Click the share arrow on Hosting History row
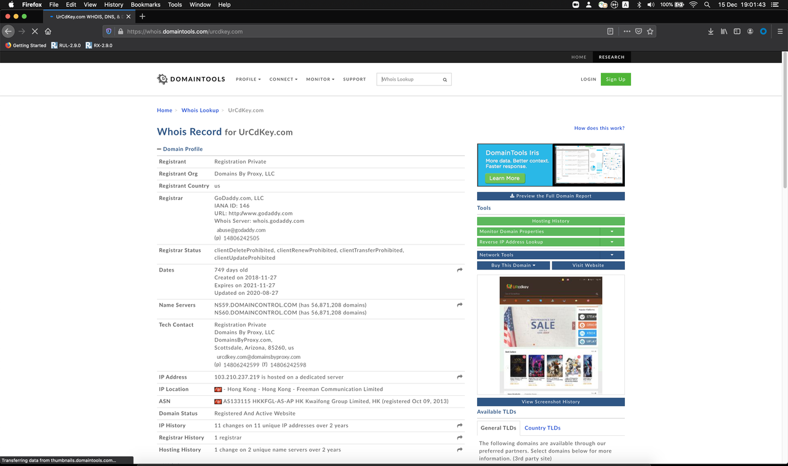 (x=460, y=450)
